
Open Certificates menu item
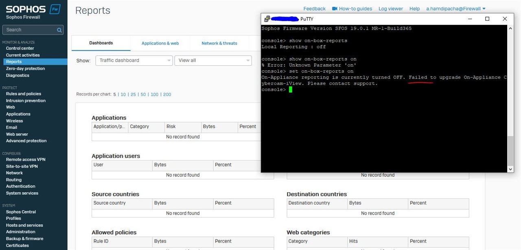click(18, 246)
